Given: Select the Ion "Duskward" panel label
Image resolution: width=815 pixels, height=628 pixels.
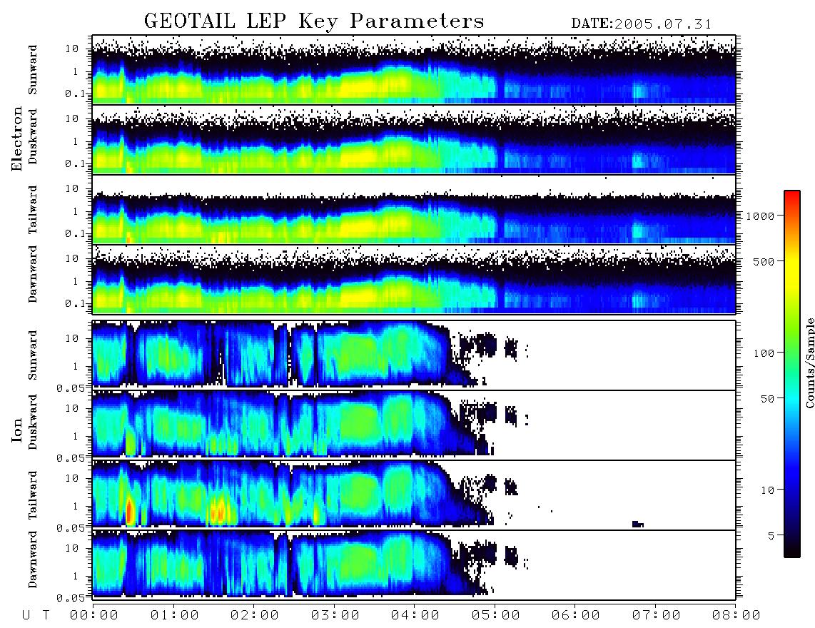Looking at the screenshot, I should 33,422.
